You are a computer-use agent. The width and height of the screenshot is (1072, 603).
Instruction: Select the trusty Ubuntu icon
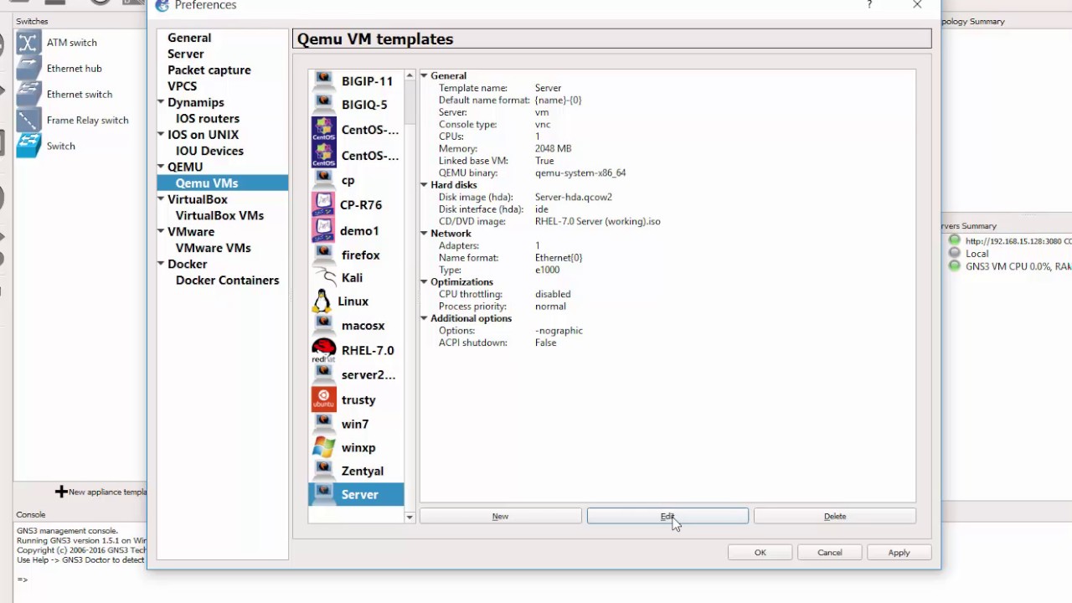click(323, 399)
